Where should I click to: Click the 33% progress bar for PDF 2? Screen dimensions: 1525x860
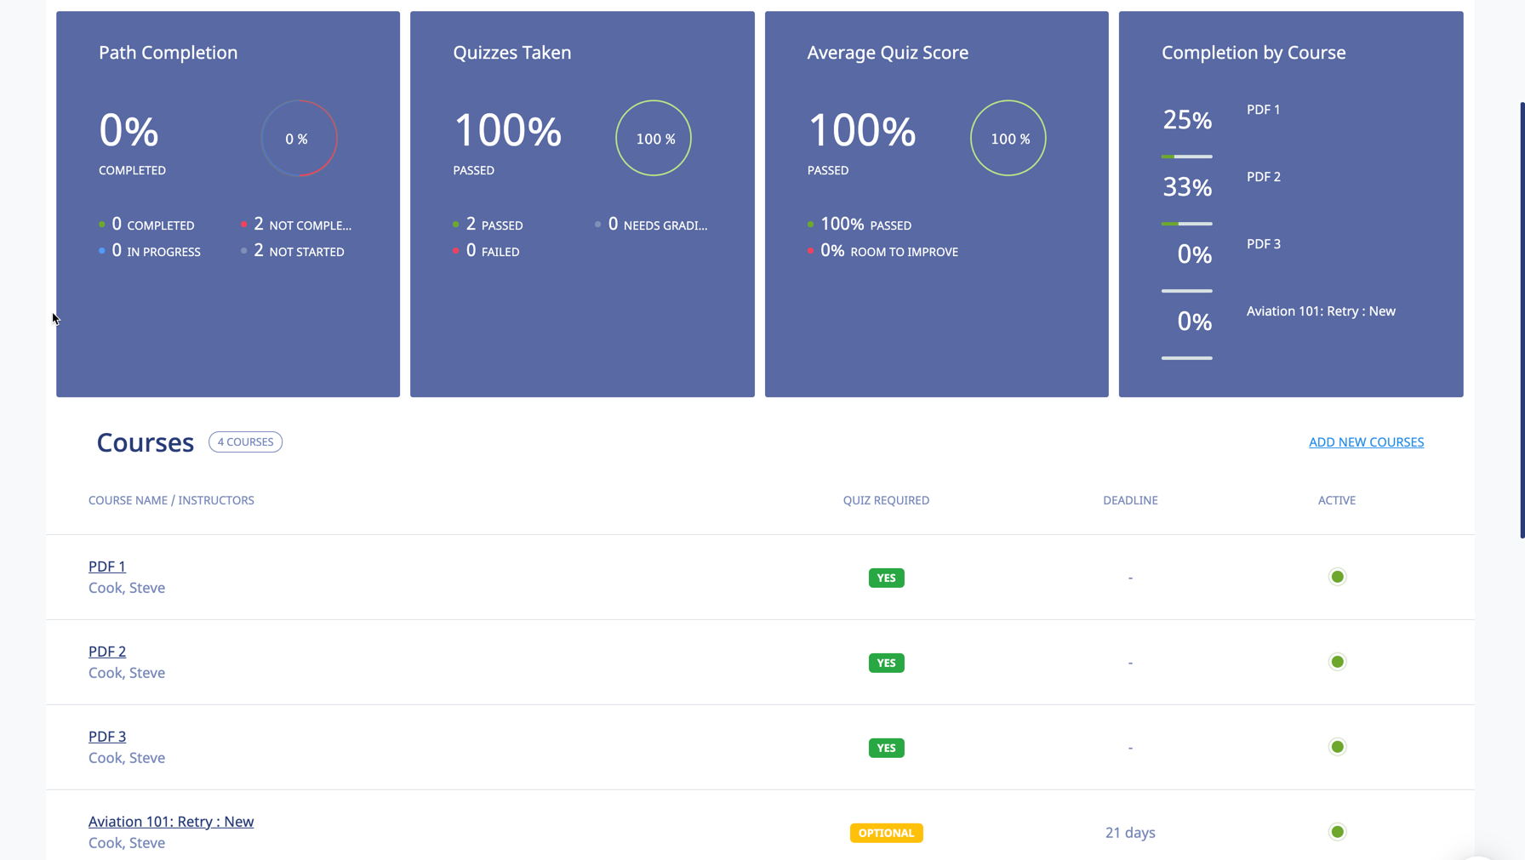pos(1186,224)
